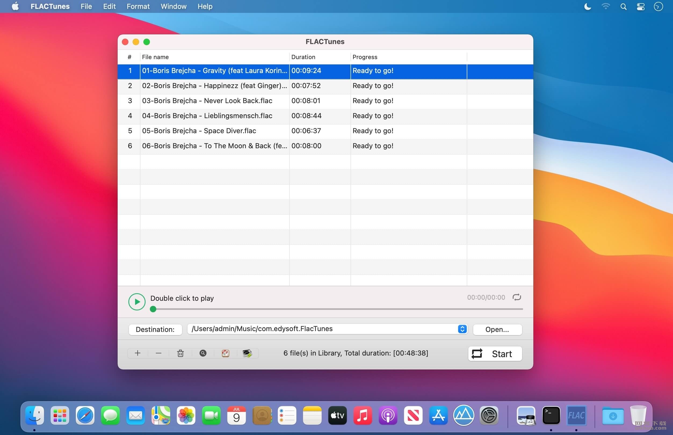Move the green playback position slider knob
The height and width of the screenshot is (435, 673).
pos(153,309)
